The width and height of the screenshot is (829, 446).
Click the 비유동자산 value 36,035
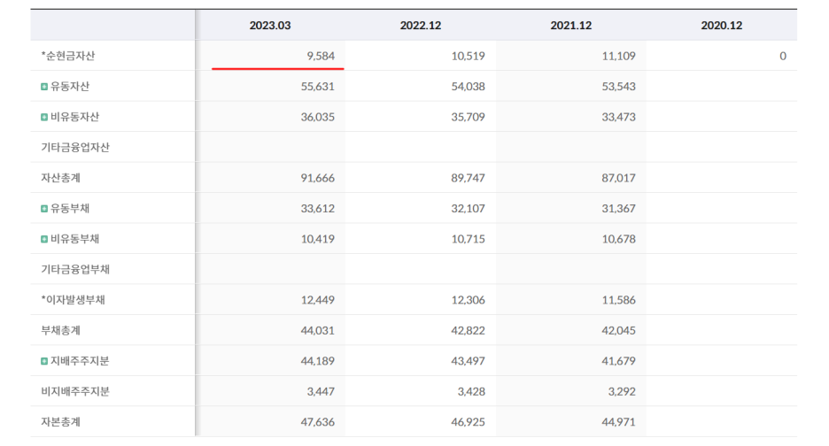[x=318, y=118]
